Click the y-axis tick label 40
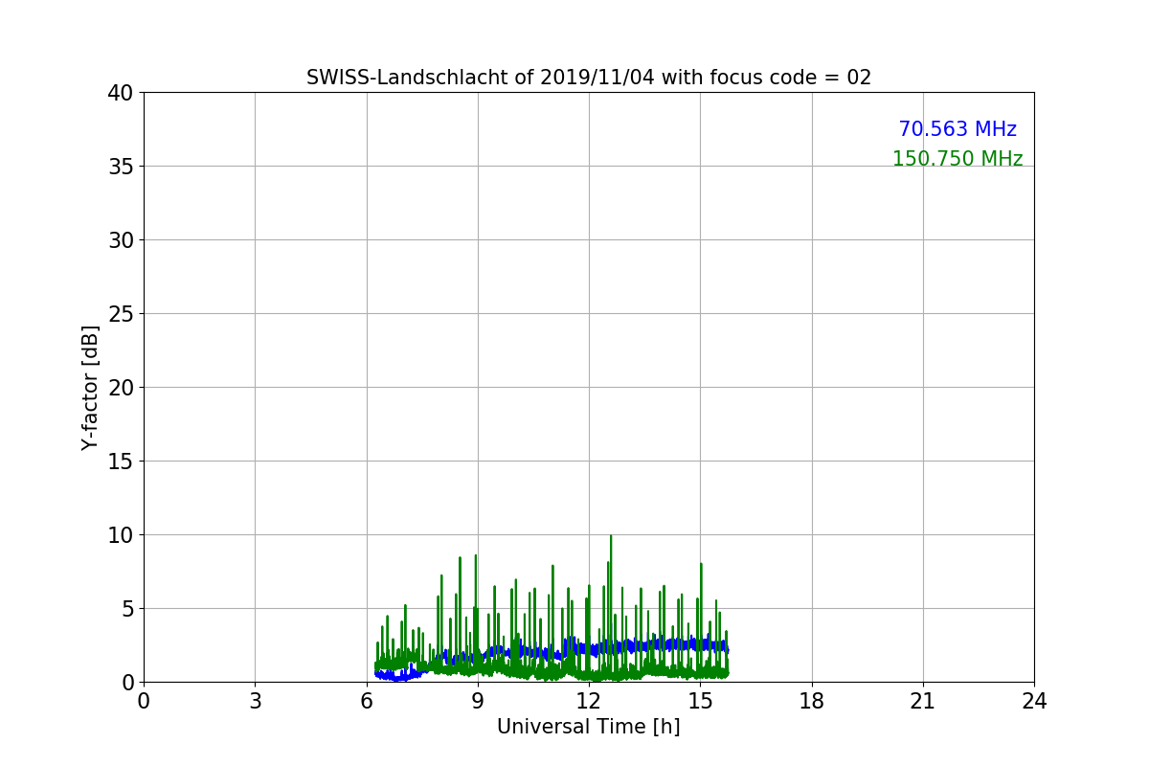This screenshot has width=1149, height=766. [x=121, y=93]
